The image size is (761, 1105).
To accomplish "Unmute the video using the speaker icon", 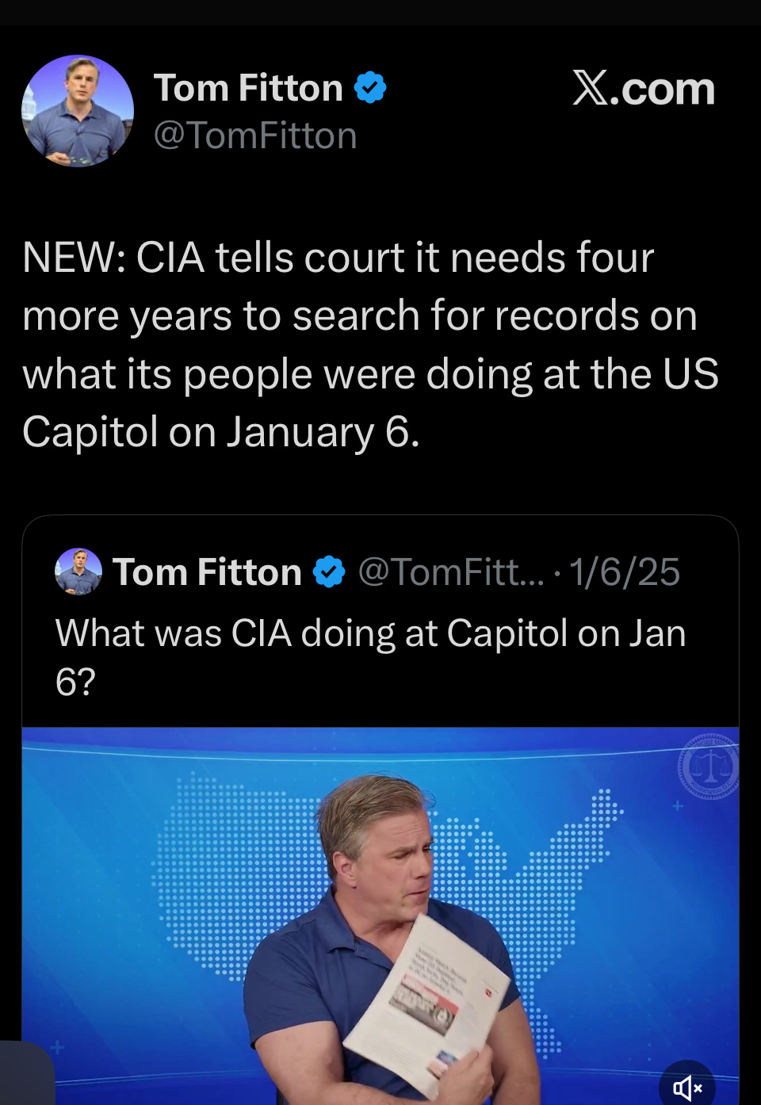I will click(x=687, y=1087).
